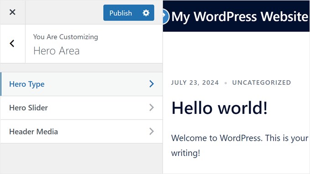Open publish settings gear icon
The width and height of the screenshot is (310, 174).
click(x=146, y=13)
